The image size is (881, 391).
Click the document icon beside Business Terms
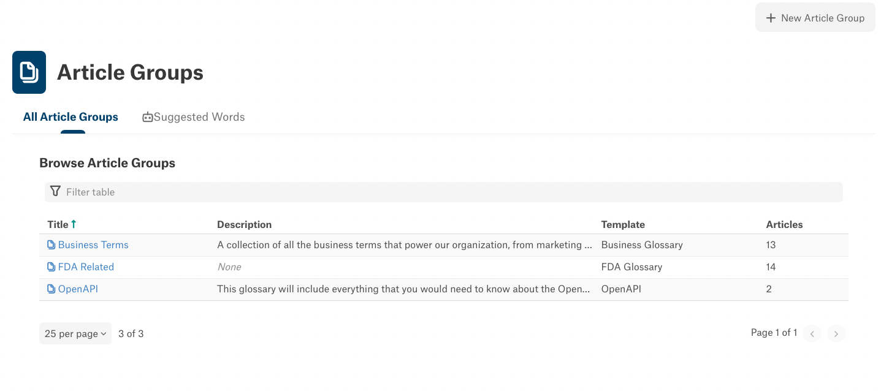pos(51,245)
